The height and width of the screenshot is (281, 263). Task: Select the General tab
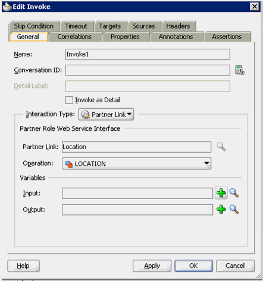click(x=28, y=37)
